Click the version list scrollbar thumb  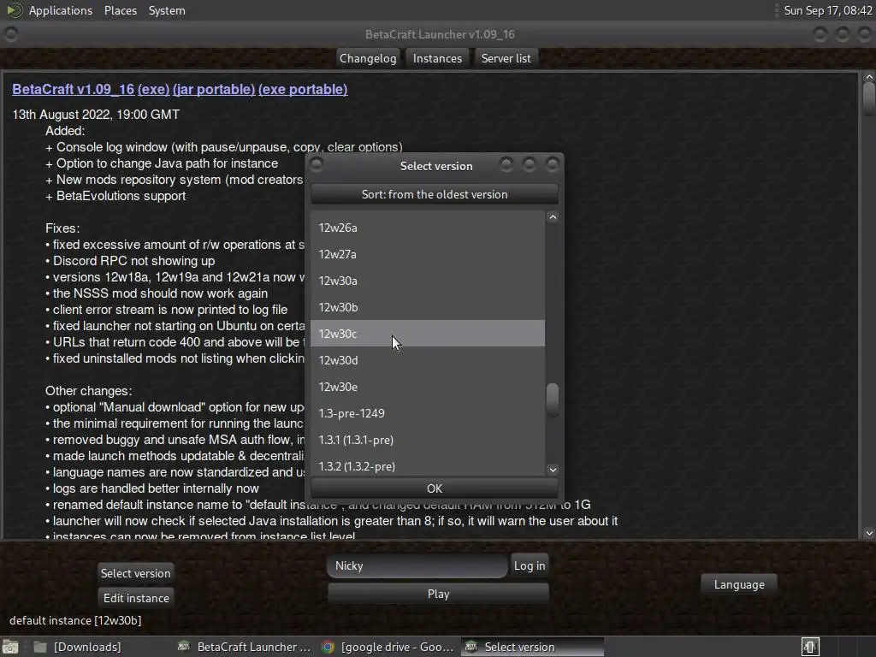pos(553,399)
